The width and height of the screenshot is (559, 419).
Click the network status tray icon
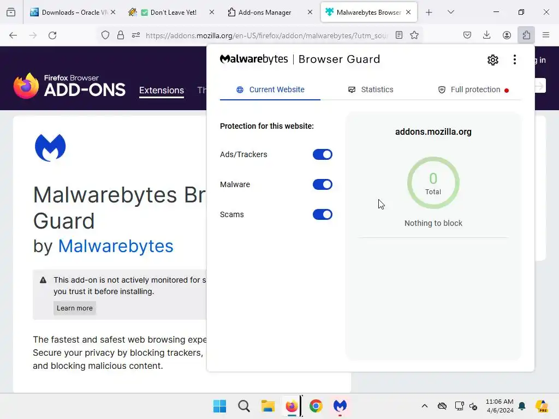(459, 406)
